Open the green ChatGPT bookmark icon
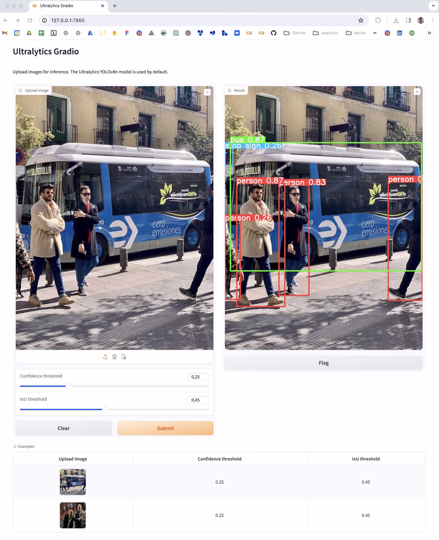Image resolution: width=439 pixels, height=540 pixels. click(176, 33)
